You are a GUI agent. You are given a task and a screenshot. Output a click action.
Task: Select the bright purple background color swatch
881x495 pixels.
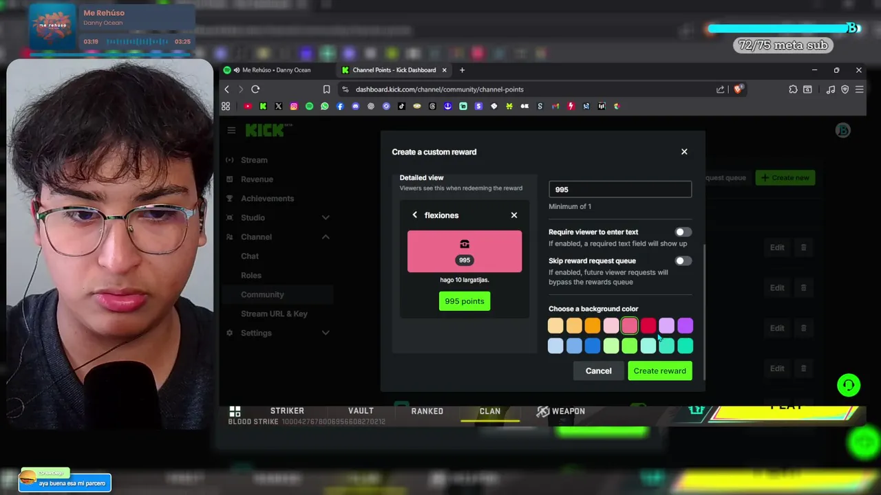686,326
